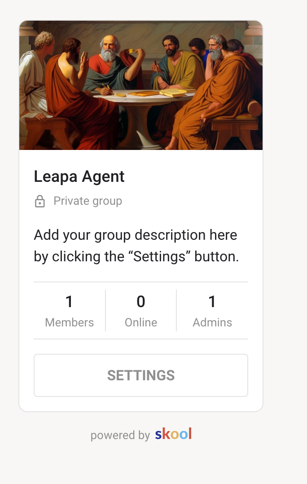Click the Online stat showing zero

141,302
